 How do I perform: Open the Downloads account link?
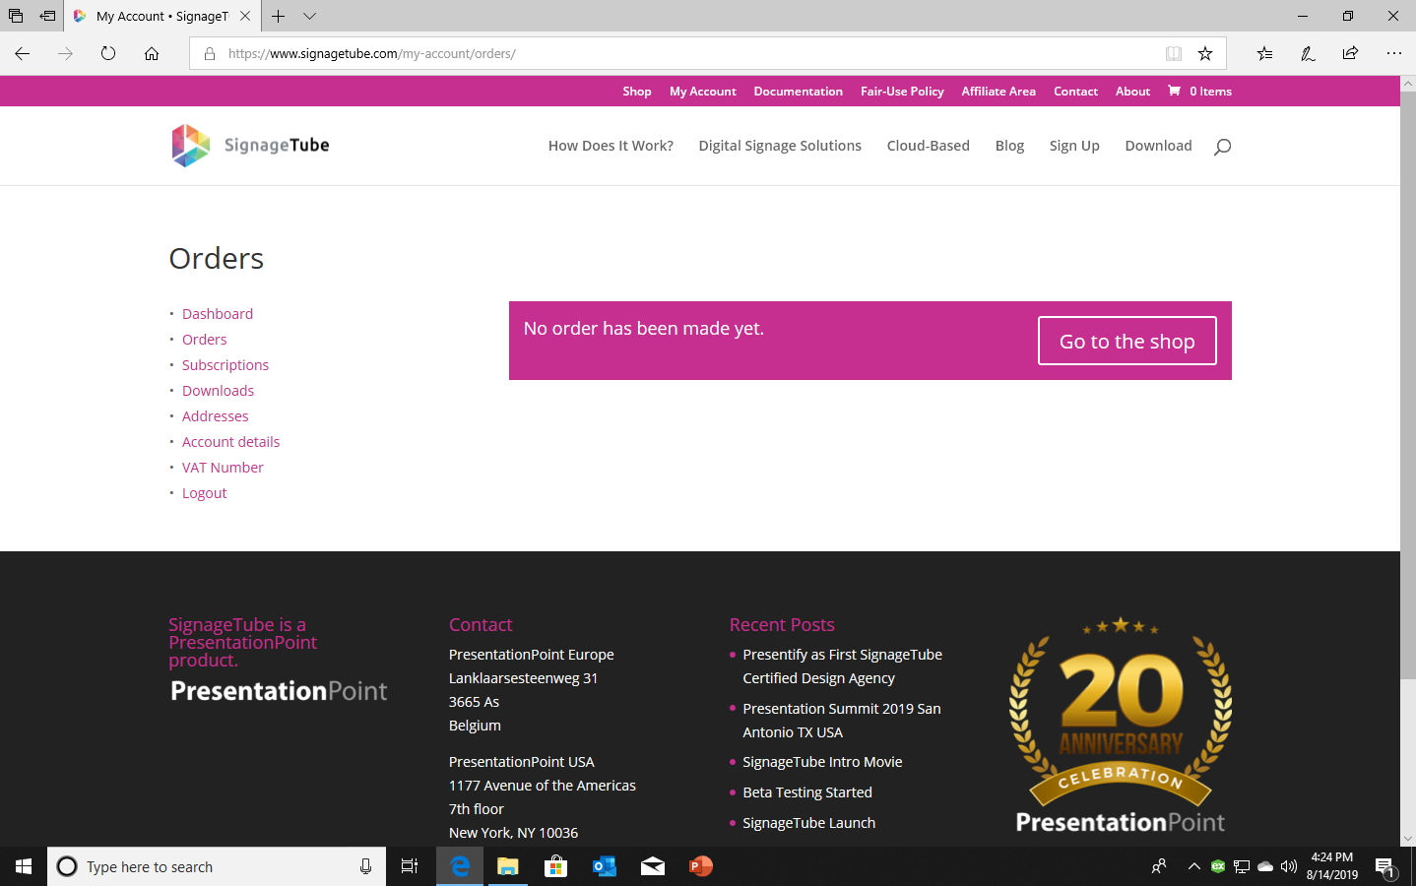[x=218, y=391]
